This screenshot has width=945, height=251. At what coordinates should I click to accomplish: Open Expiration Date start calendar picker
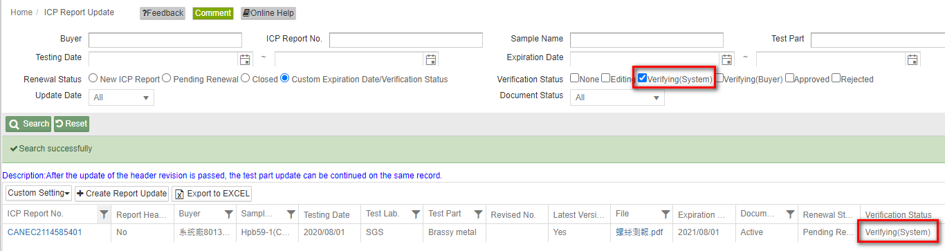tap(726, 59)
